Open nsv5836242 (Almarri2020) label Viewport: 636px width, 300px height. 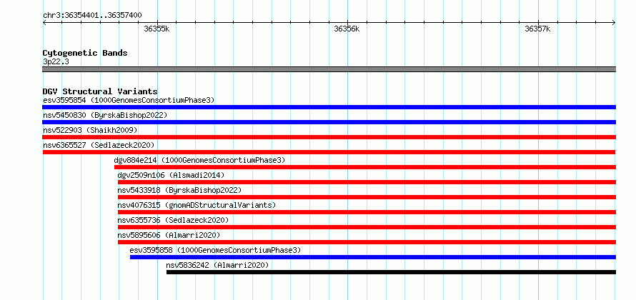217,265
